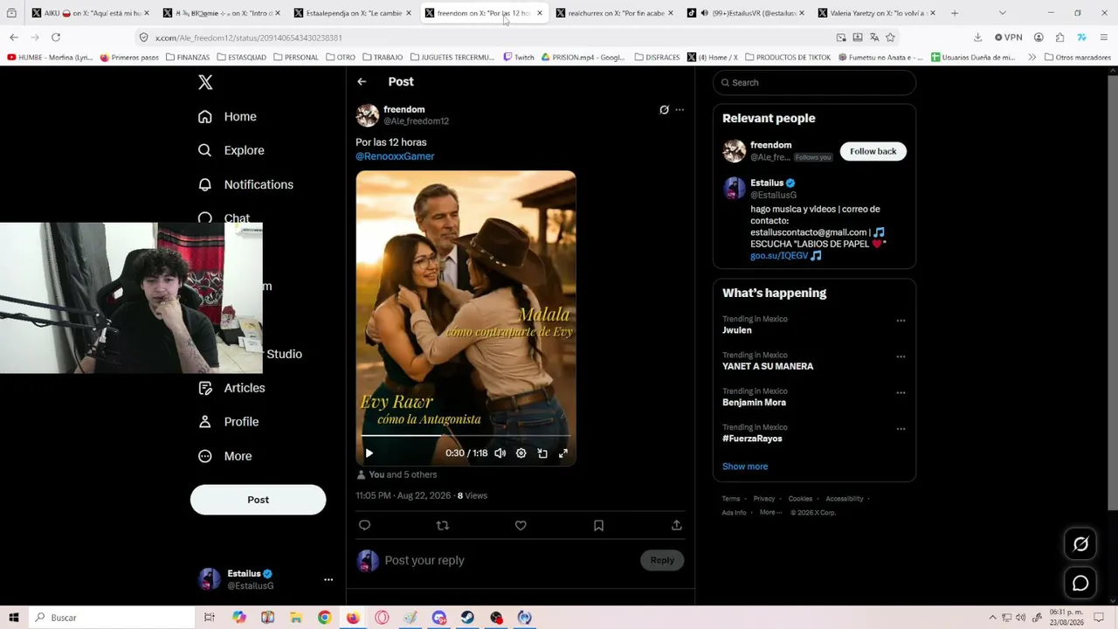Mute the video with the volume icon
Screen dimensions: 1118x629
(x=500, y=453)
